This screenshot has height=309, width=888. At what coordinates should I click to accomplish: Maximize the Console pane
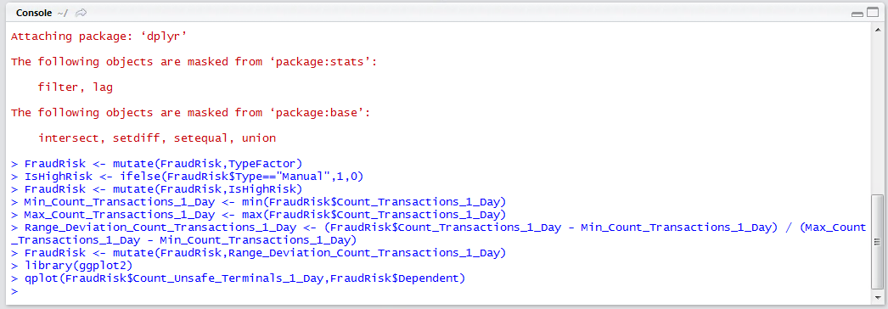[x=873, y=13]
